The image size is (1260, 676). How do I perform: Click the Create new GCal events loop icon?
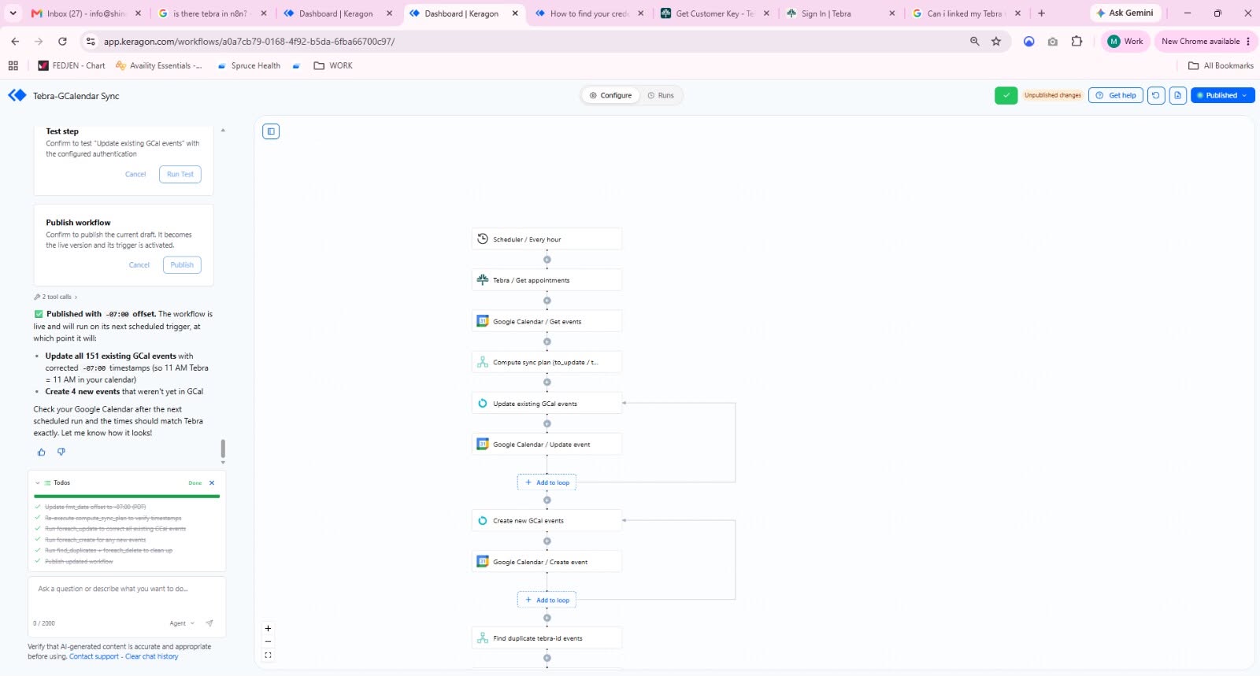point(483,520)
